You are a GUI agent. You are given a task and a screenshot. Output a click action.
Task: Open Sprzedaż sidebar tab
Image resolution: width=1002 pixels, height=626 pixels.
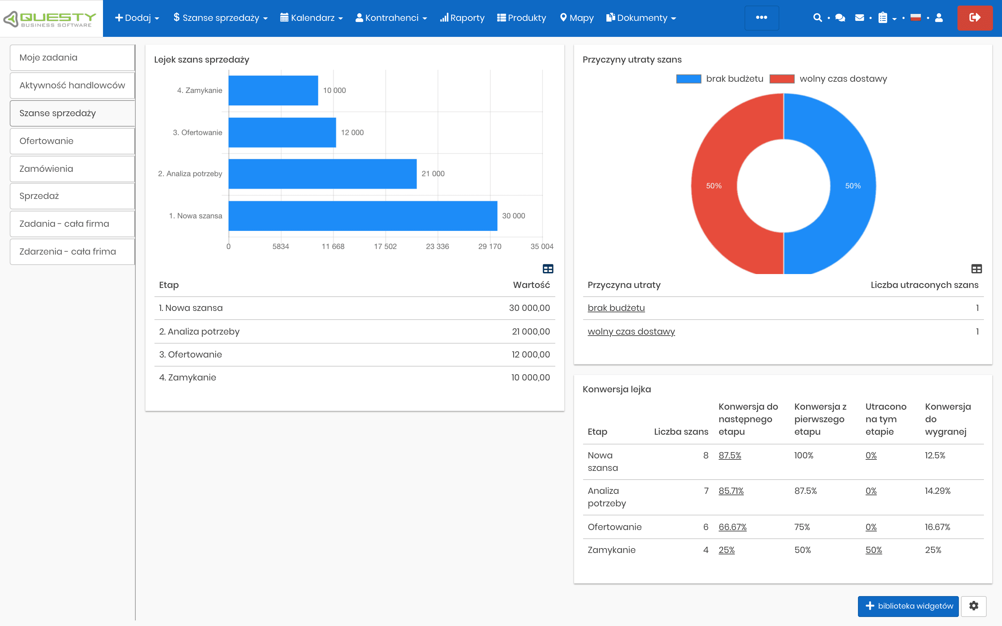72,196
